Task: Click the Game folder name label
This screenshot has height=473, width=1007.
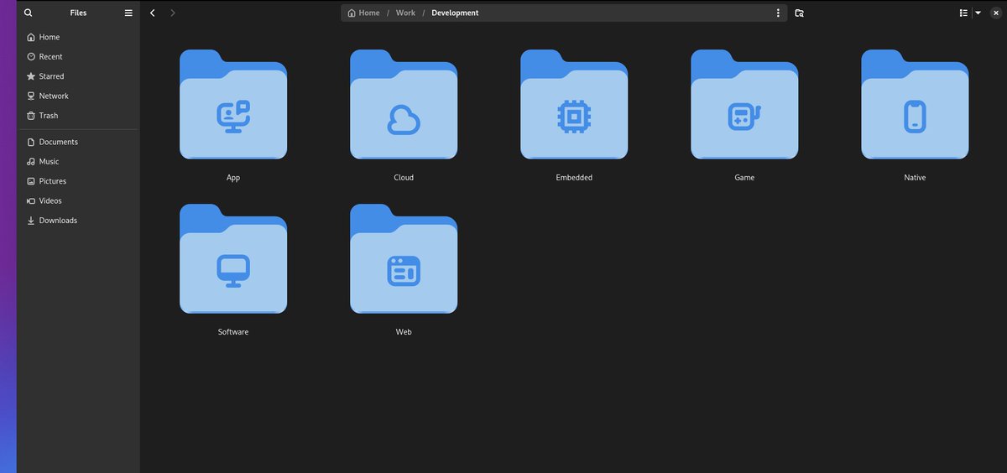Action: [x=744, y=178]
